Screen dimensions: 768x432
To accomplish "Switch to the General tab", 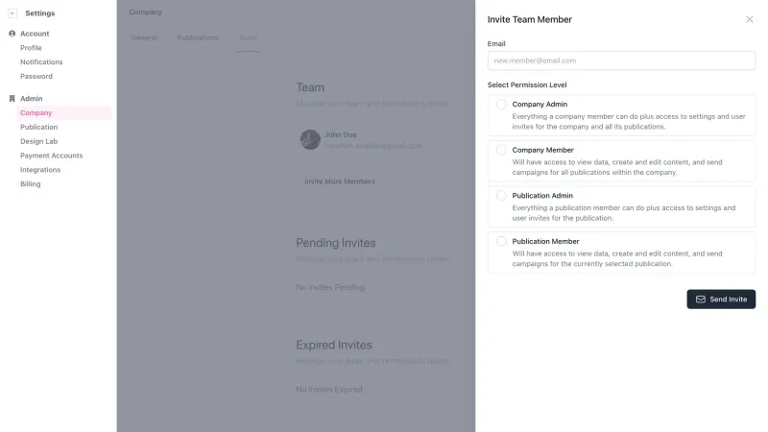I will coord(144,37).
